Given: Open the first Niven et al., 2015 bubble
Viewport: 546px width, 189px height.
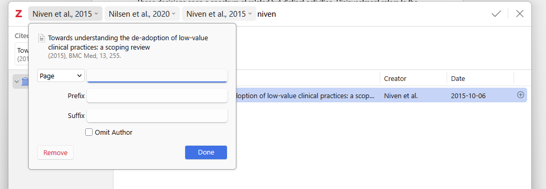Looking at the screenshot, I should [65, 14].
